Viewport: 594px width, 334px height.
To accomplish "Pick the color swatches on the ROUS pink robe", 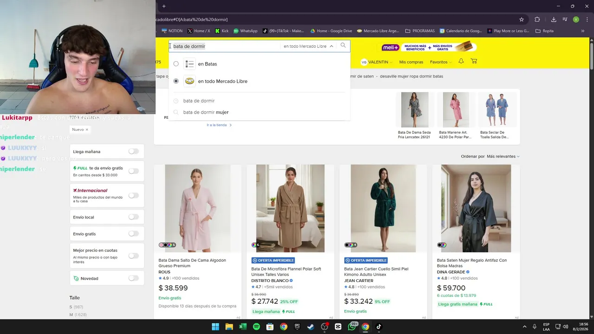I will pos(167,245).
